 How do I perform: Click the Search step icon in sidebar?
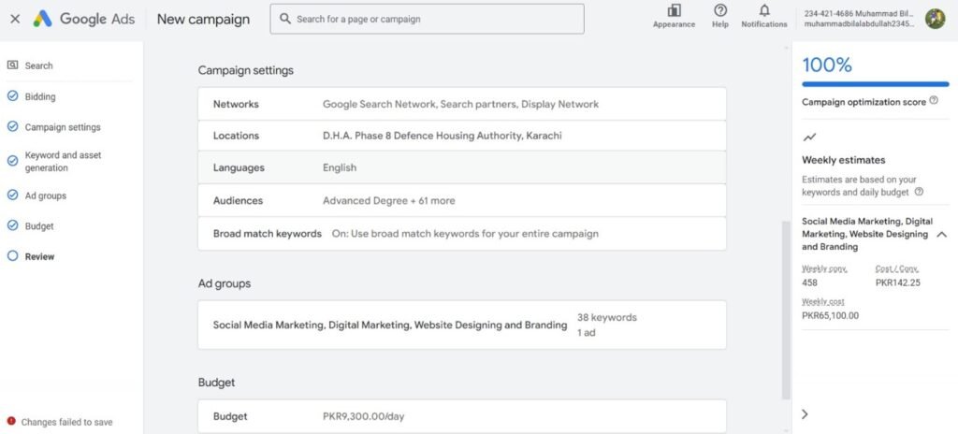(x=12, y=65)
